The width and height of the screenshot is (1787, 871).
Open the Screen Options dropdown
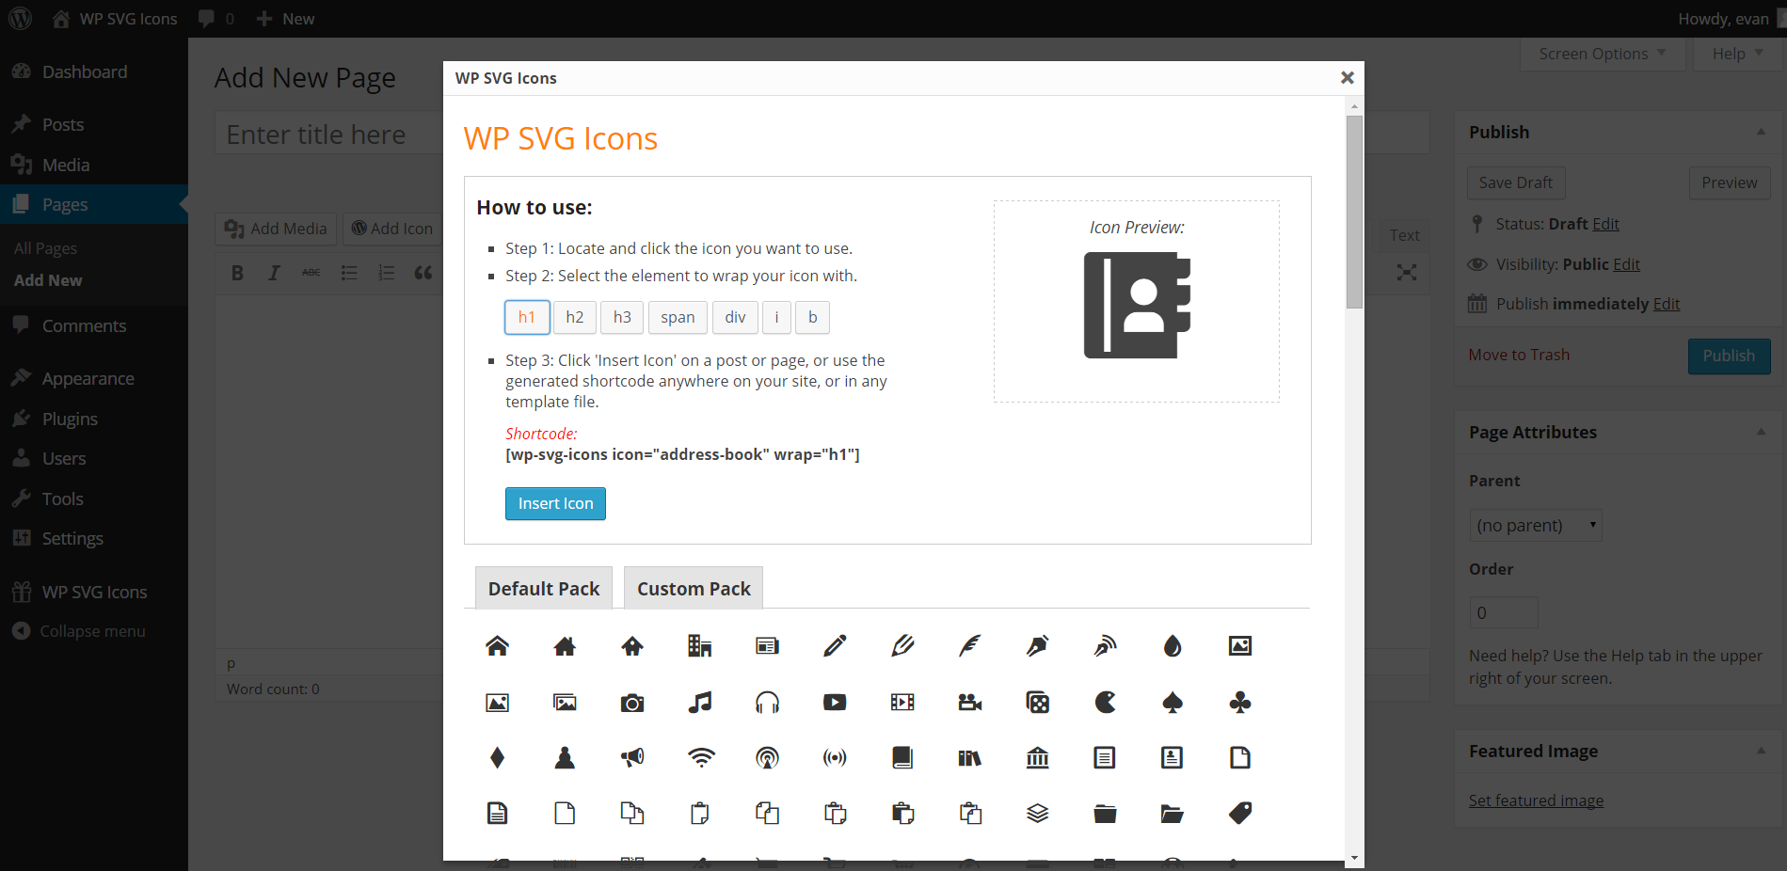(1601, 53)
